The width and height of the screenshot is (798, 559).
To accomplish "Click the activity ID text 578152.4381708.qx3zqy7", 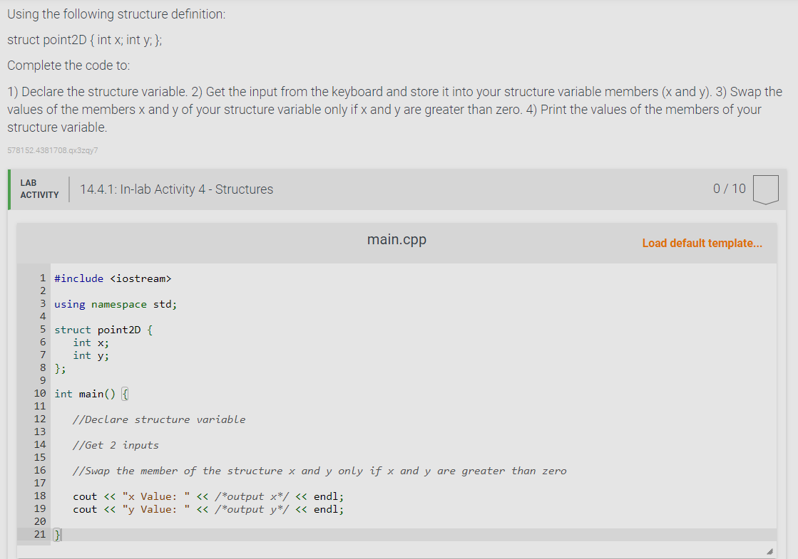I will click(52, 150).
